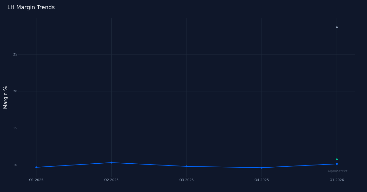Click the 'Q2 2025' x-axis label
Viewport: 367px width, 192px height.
click(x=111, y=180)
